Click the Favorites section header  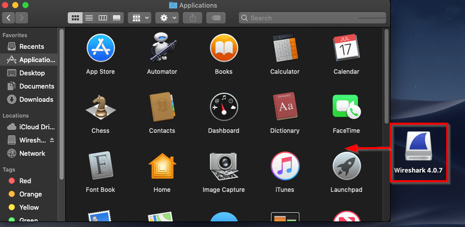click(15, 35)
